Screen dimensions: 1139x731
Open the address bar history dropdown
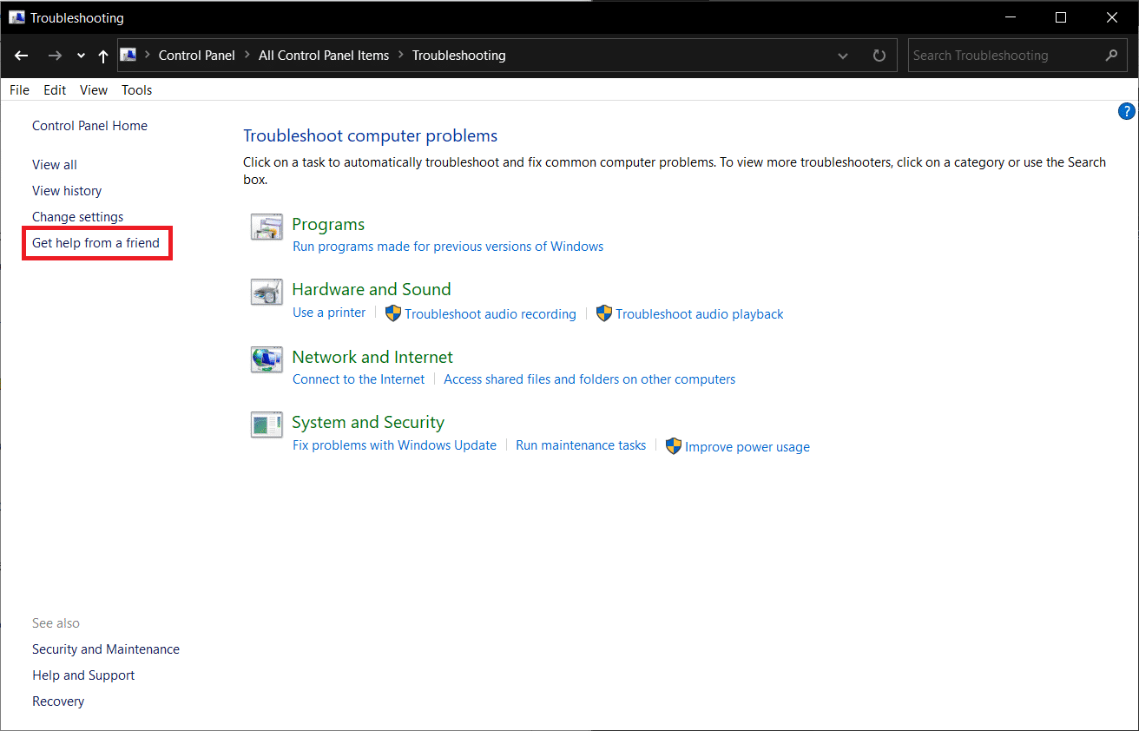(843, 56)
